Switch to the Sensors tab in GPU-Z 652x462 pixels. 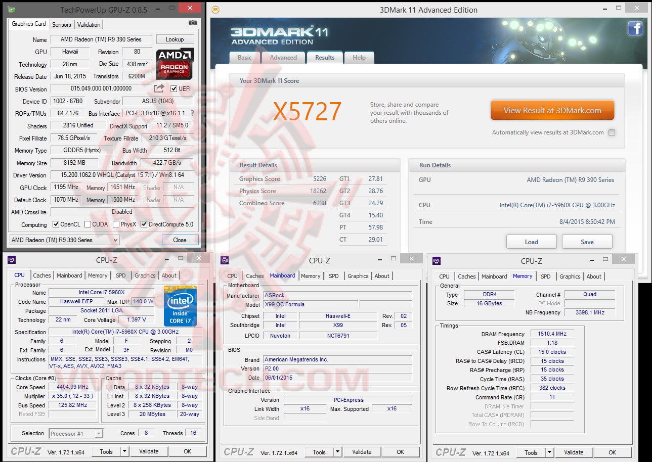[62, 24]
